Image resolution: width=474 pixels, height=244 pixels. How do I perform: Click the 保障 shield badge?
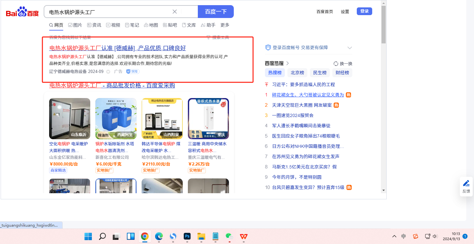[133, 71]
